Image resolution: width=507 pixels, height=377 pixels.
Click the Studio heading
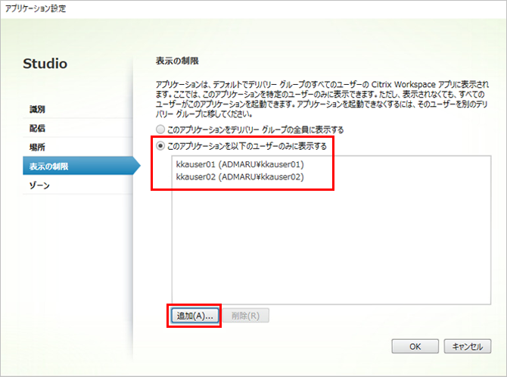[45, 64]
